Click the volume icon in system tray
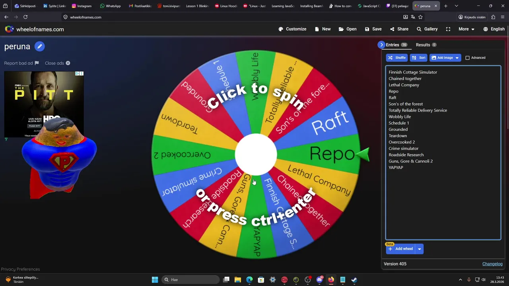509x286 pixels. [x=484, y=280]
